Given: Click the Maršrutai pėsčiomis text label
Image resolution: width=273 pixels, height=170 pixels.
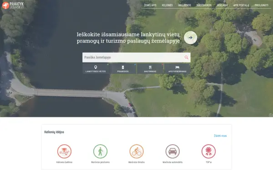Looking at the screenshot, I should pyautogui.click(x=100, y=162).
